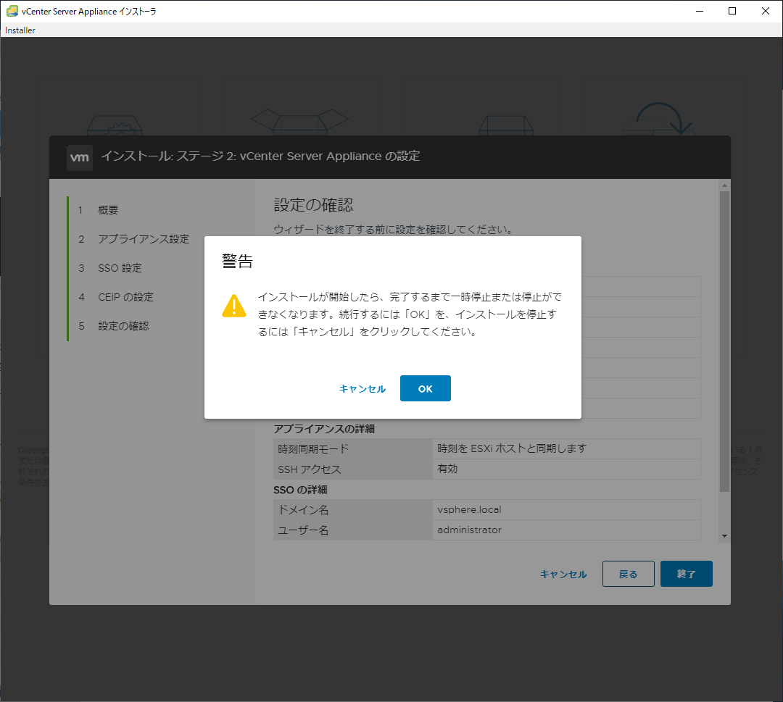Click the yellow warning triangle icon
This screenshot has height=702, width=783.
pyautogui.click(x=233, y=306)
